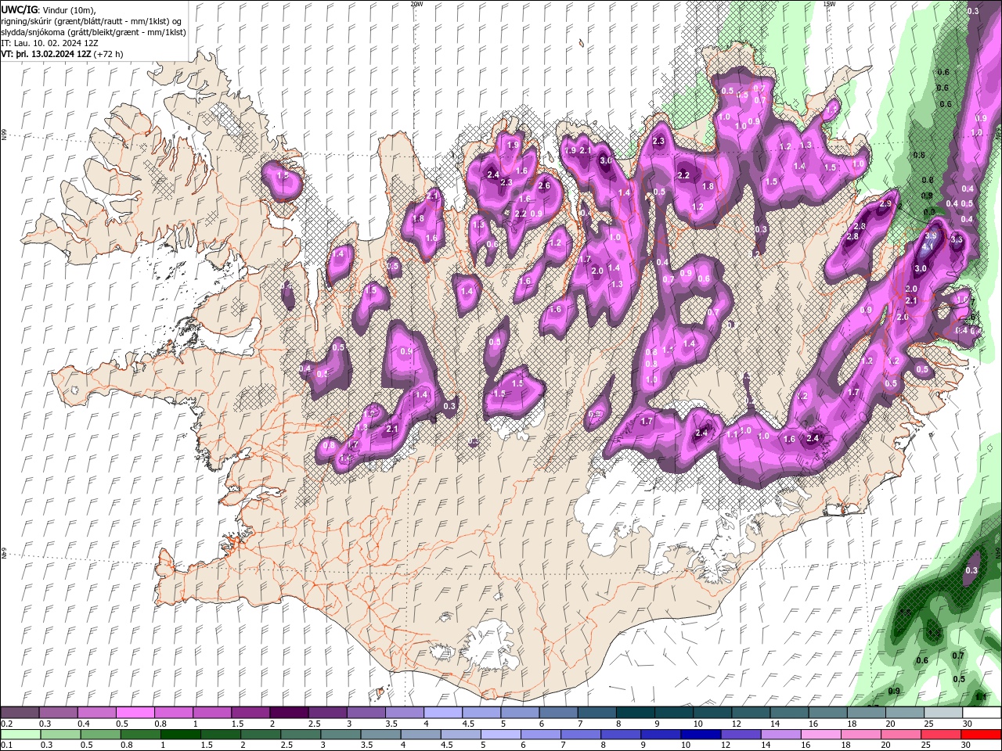Click the 25 swatch in the lower rain scale
Image resolution: width=1002 pixels, height=751 pixels.
click(x=941, y=734)
